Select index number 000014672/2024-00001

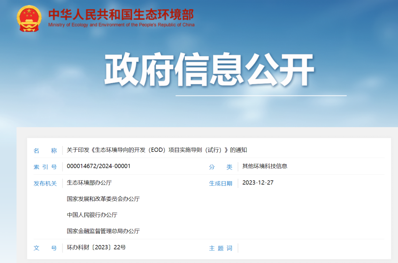[x=98, y=166]
